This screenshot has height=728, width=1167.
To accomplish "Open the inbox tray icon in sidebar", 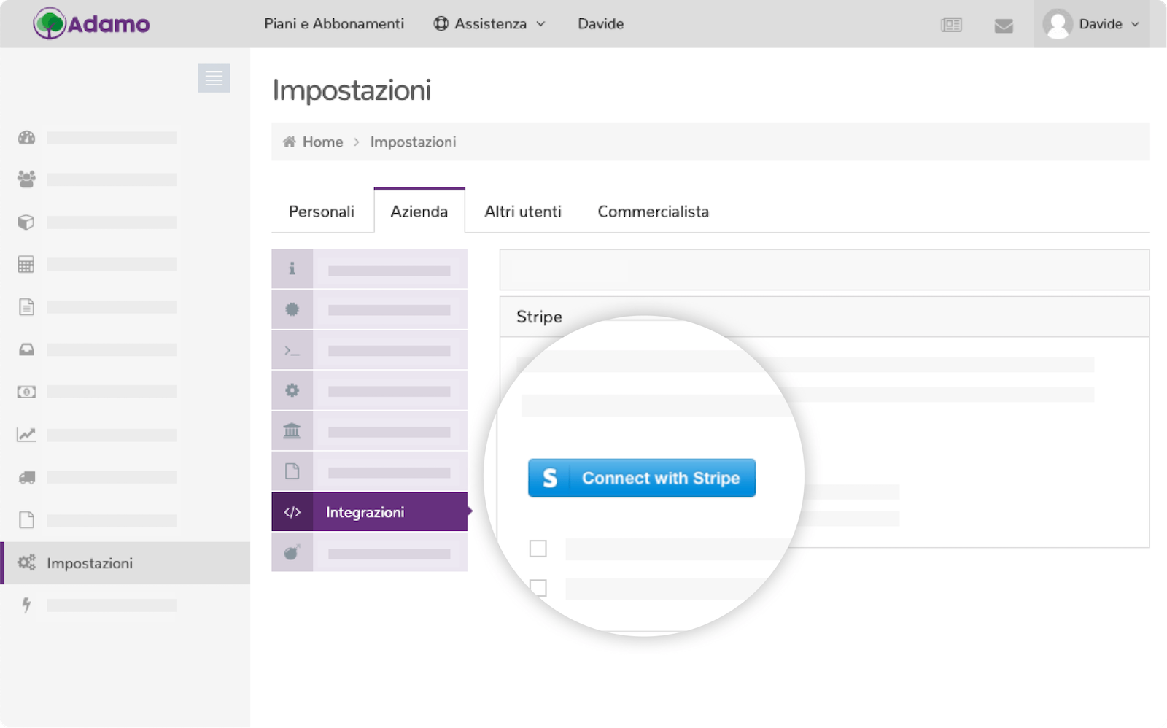I will pyautogui.click(x=26, y=349).
